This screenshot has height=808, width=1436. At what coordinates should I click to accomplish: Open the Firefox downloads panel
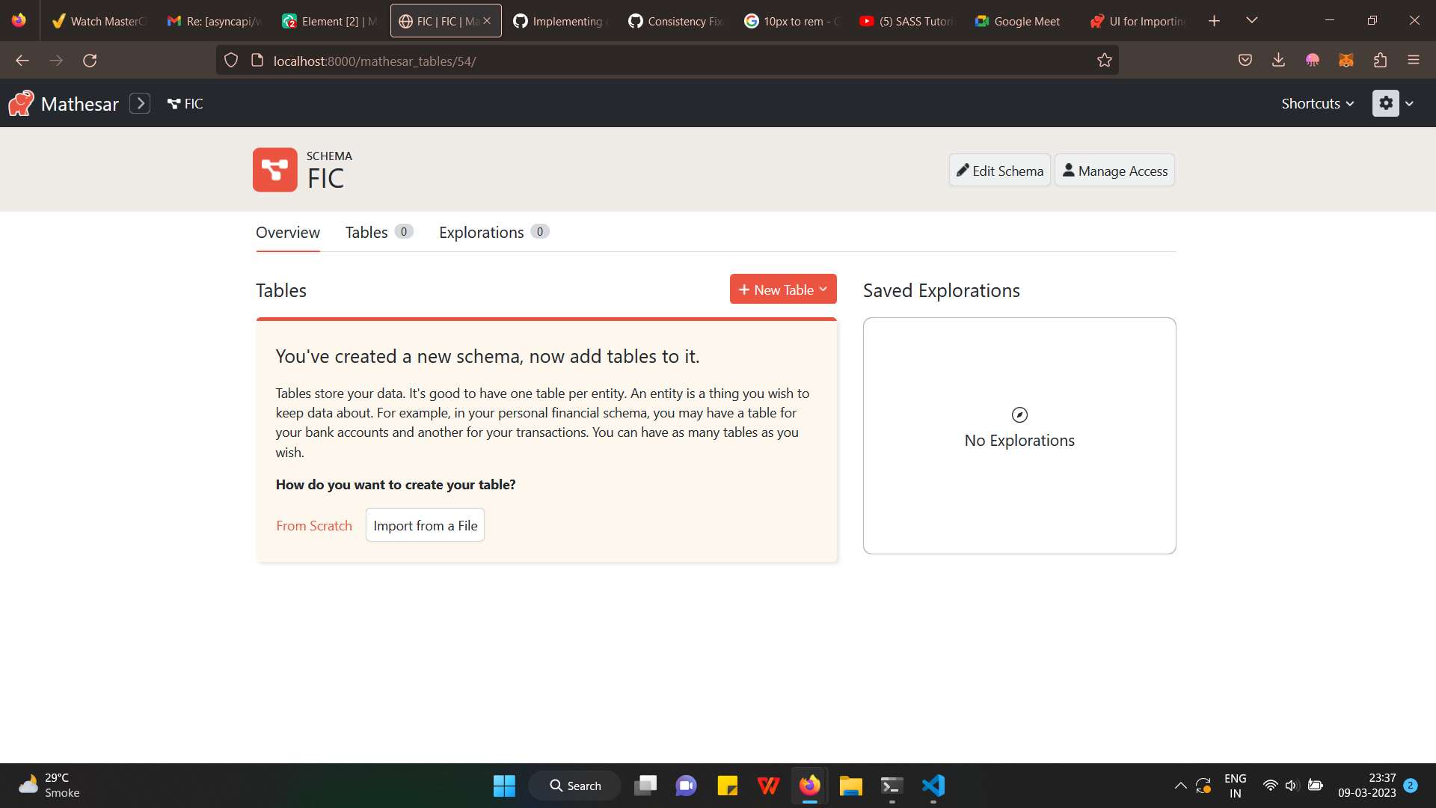coord(1279,60)
